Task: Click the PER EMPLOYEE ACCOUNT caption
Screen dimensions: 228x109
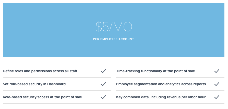Action: point(114,39)
